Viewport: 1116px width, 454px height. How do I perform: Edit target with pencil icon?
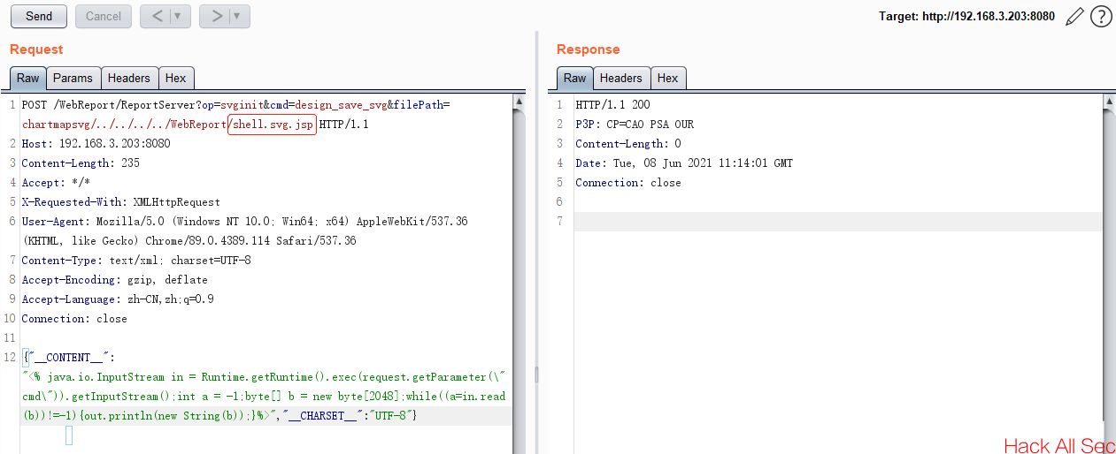click(x=1074, y=16)
